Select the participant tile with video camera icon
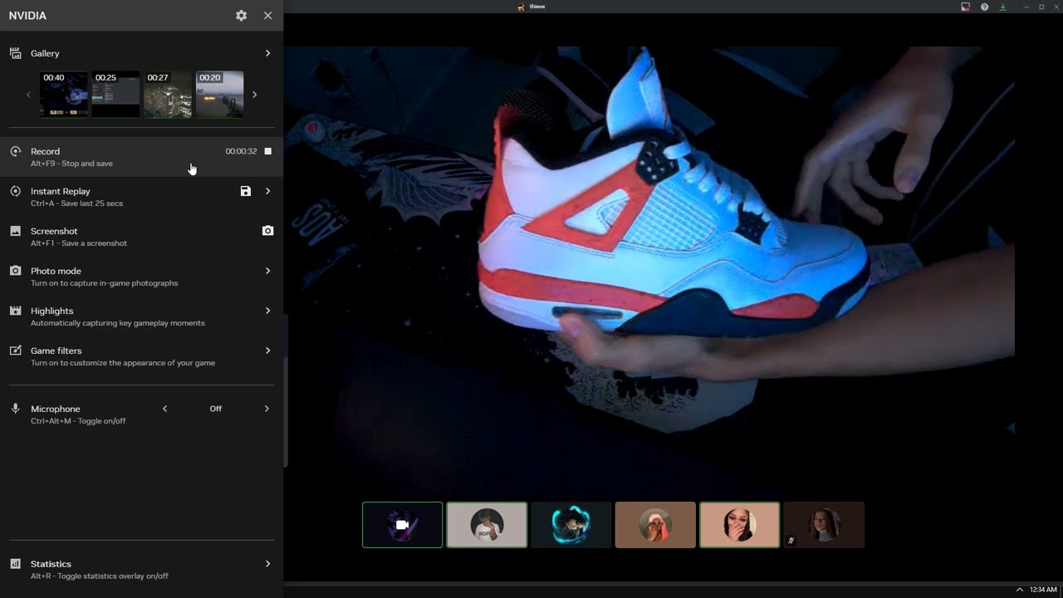The image size is (1063, 598). pyautogui.click(x=402, y=525)
